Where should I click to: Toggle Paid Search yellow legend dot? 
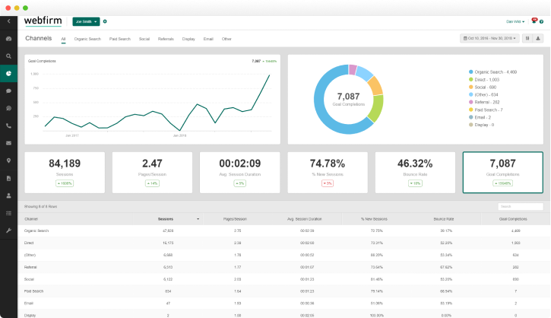tap(471, 110)
